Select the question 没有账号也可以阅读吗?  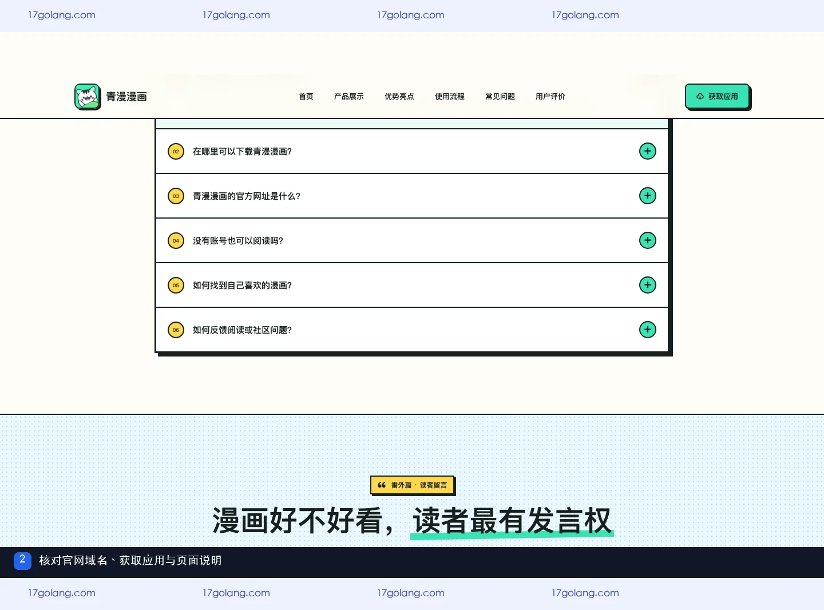click(x=238, y=241)
